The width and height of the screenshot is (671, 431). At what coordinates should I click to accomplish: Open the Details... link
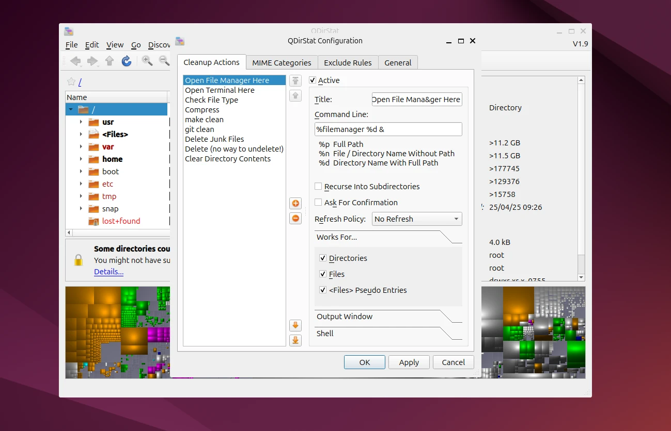click(x=108, y=272)
